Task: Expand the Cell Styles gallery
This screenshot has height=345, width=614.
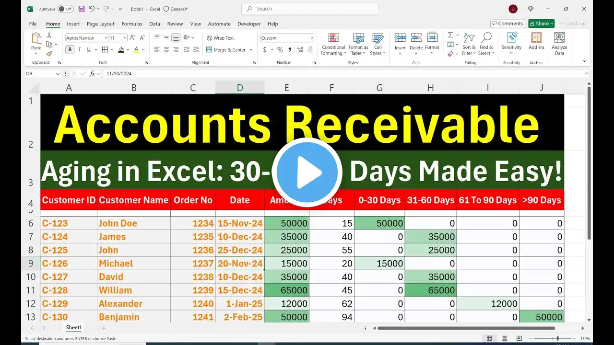Action: [378, 44]
